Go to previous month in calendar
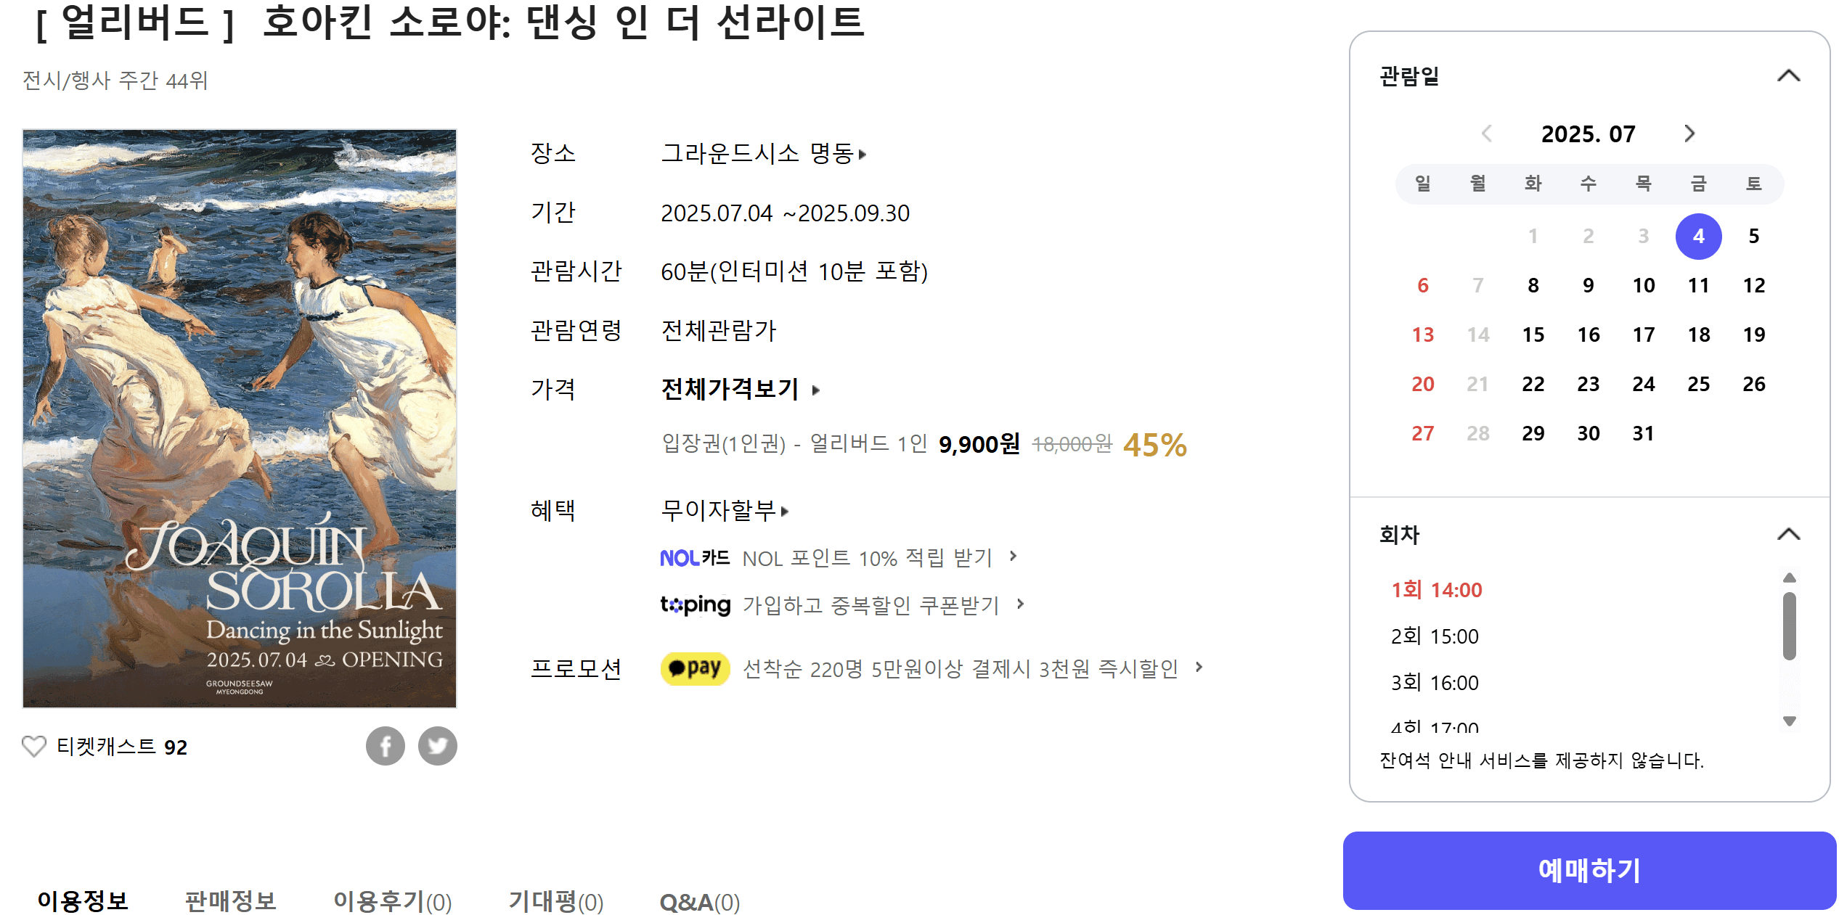 [1485, 134]
